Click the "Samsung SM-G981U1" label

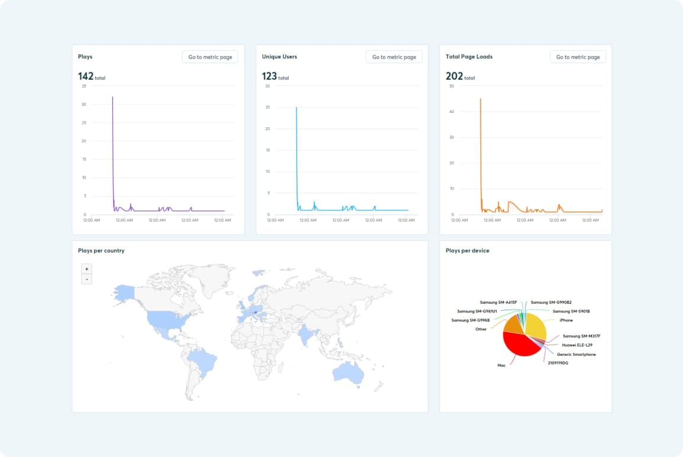coord(477,311)
